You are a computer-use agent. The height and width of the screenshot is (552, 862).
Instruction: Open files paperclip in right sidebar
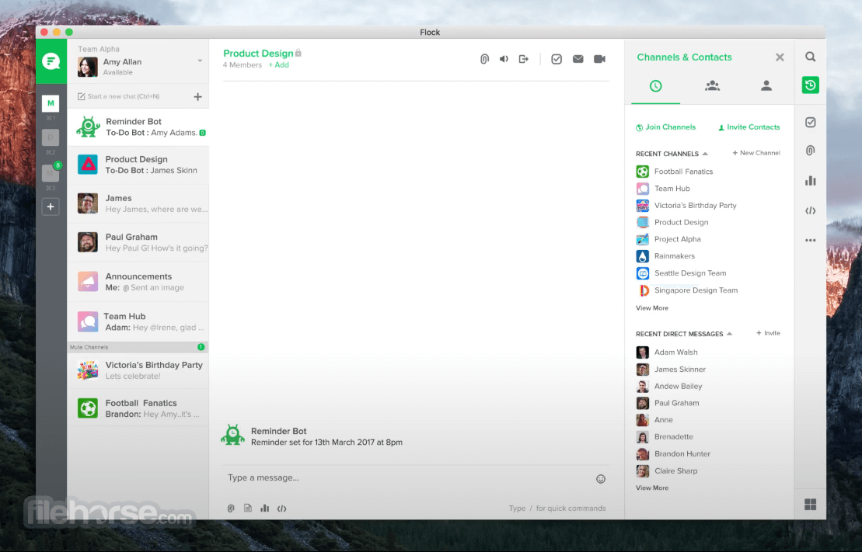(x=811, y=151)
